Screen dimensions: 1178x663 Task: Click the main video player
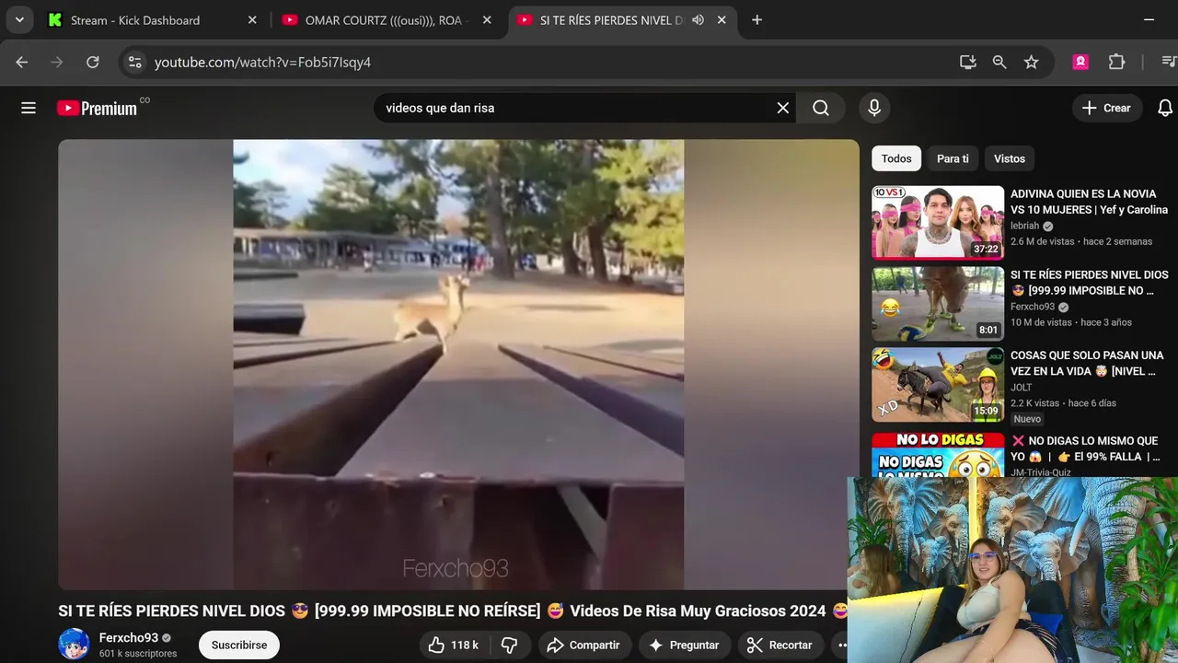click(458, 365)
